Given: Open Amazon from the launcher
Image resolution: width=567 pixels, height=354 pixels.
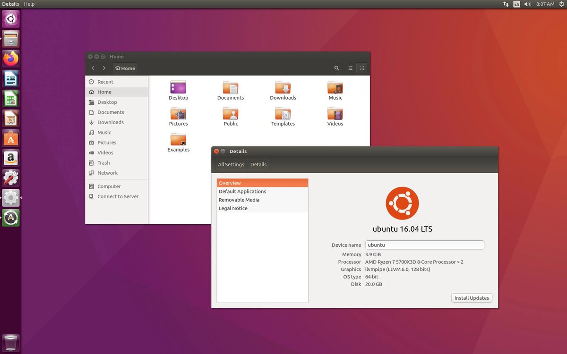Looking at the screenshot, I should click(x=10, y=158).
